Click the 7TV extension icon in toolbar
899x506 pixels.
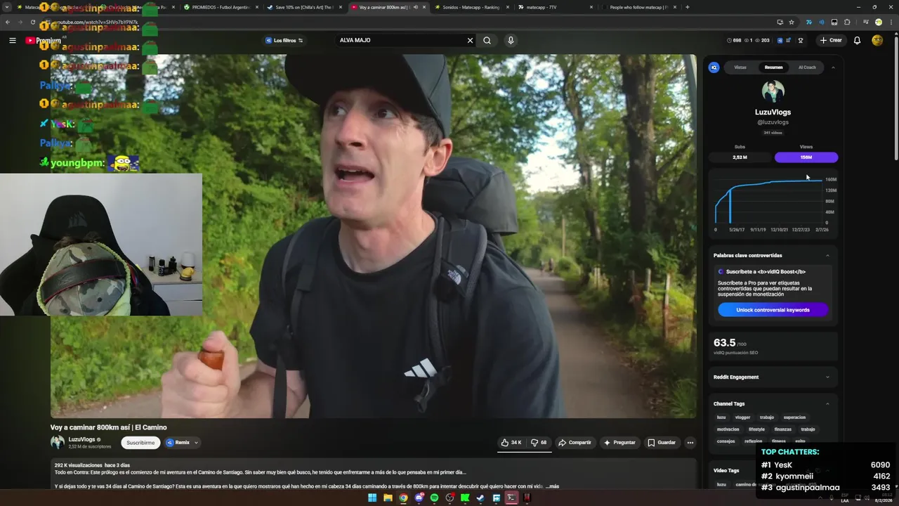pos(808,22)
